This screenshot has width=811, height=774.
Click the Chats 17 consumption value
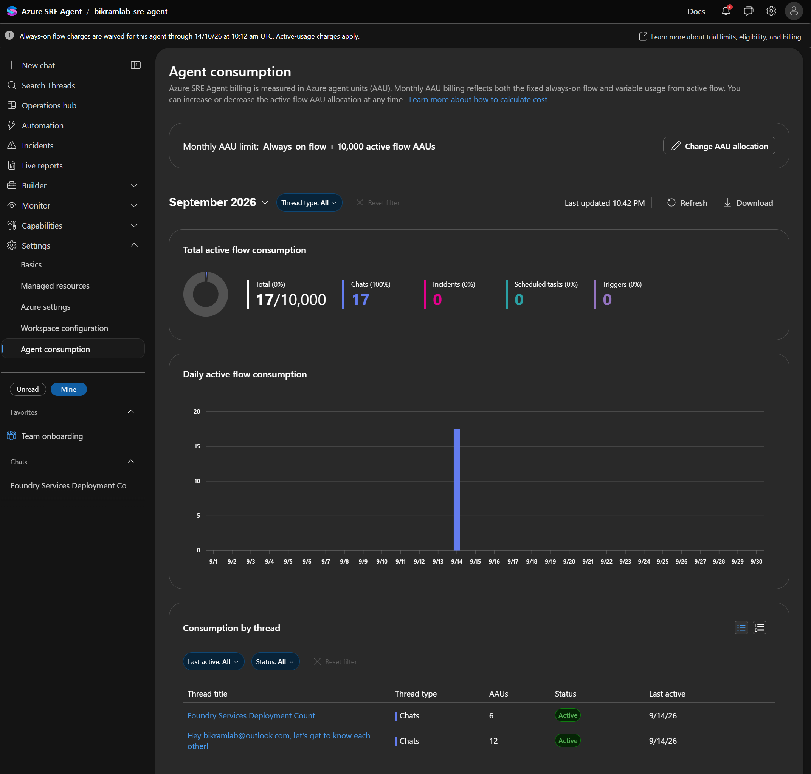click(360, 300)
